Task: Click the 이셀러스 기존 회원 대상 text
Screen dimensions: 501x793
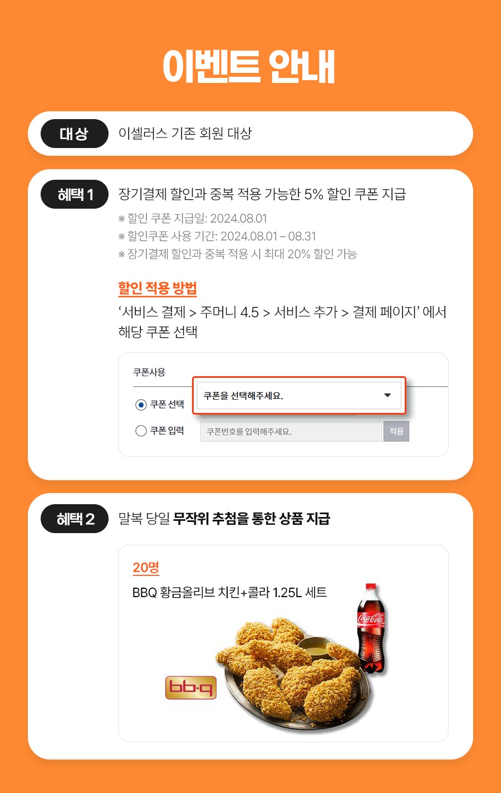Action: [185, 134]
